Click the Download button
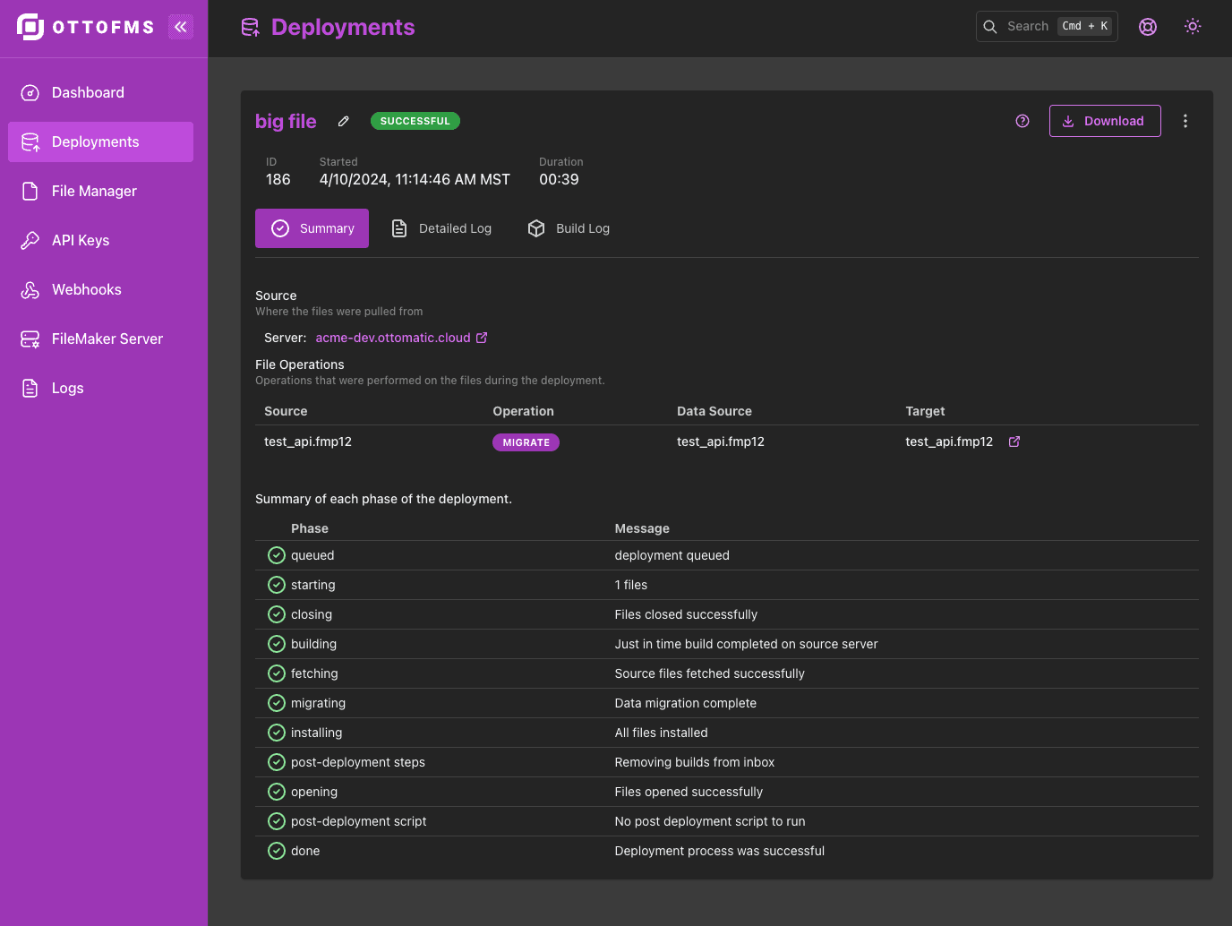The image size is (1232, 926). pyautogui.click(x=1104, y=120)
